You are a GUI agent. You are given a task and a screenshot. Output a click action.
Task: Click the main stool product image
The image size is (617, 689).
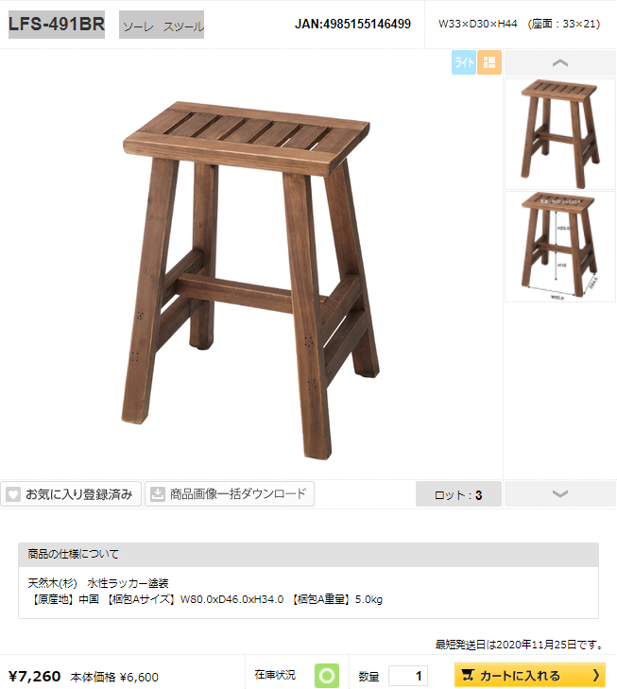pos(250,281)
